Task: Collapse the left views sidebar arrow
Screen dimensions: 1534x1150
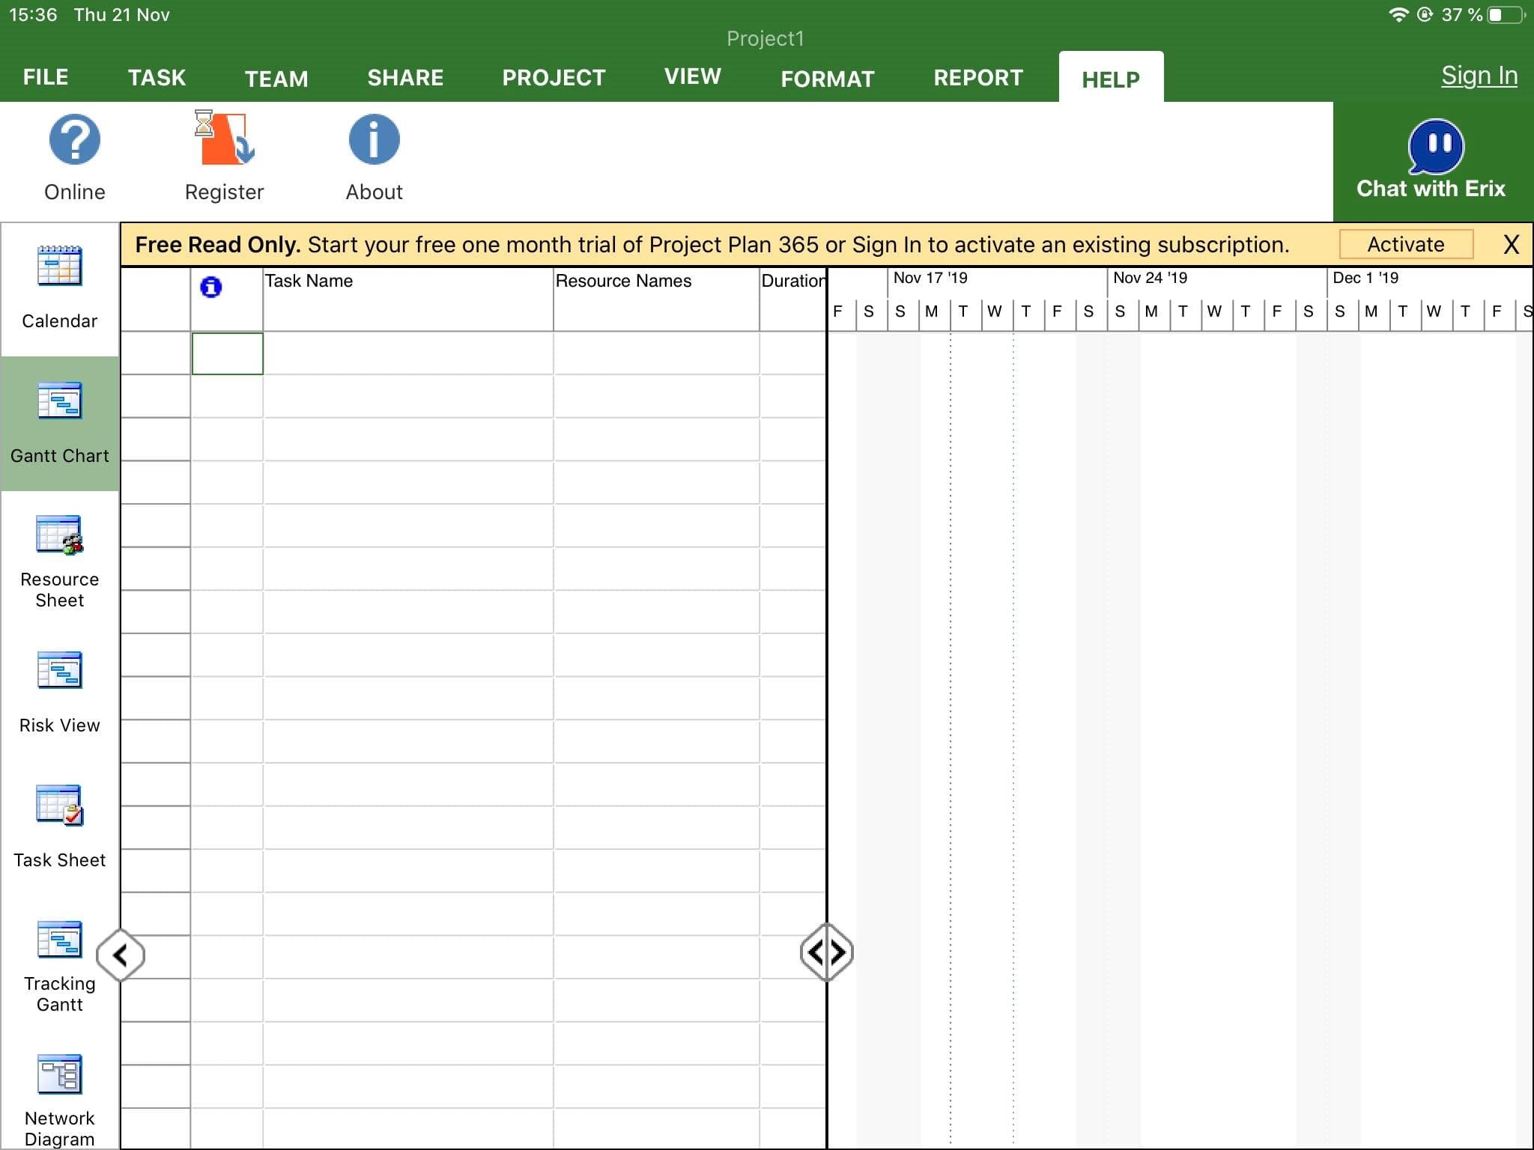Action: (121, 955)
